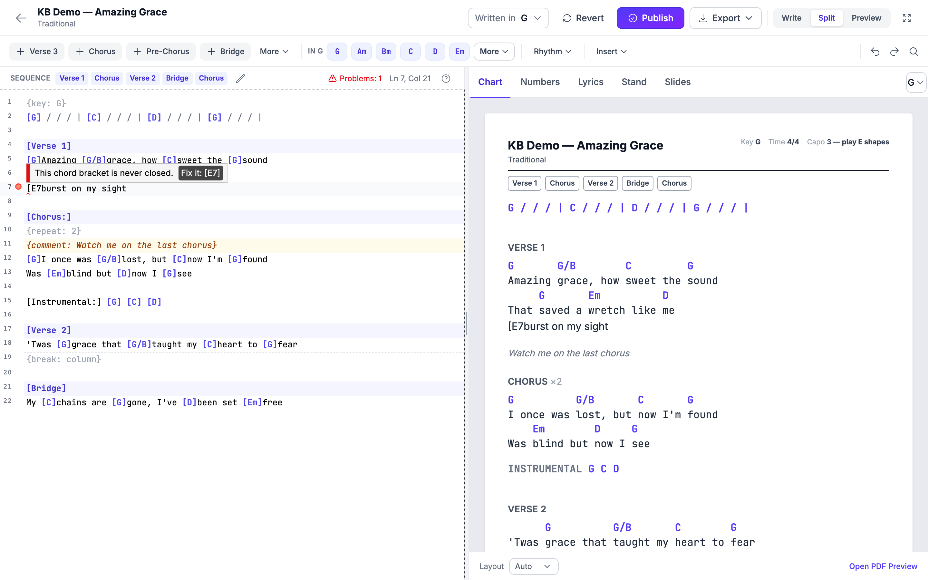
Task: Select the Stand tab
Action: [x=634, y=82]
